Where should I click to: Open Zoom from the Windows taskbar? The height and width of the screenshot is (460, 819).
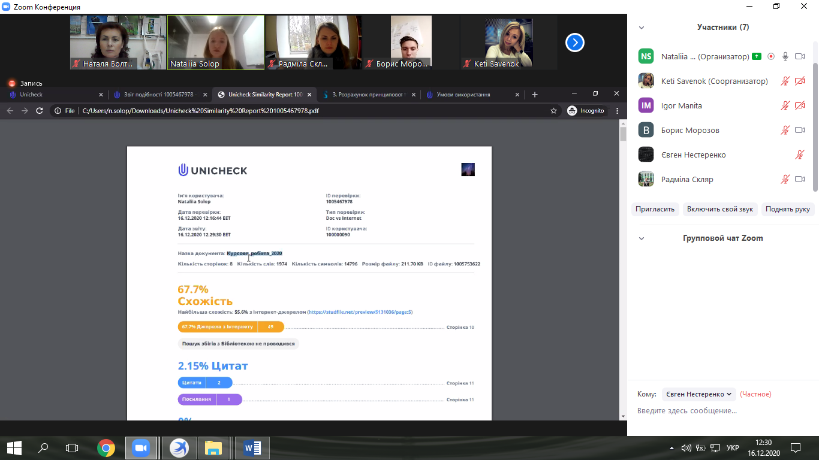(141, 447)
